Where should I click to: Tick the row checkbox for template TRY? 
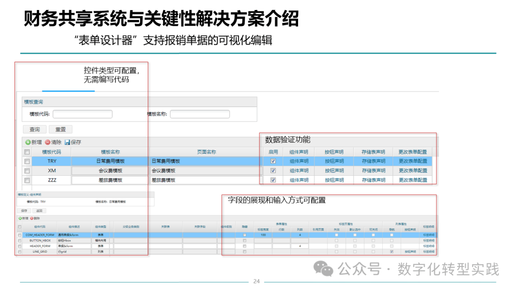27,161
